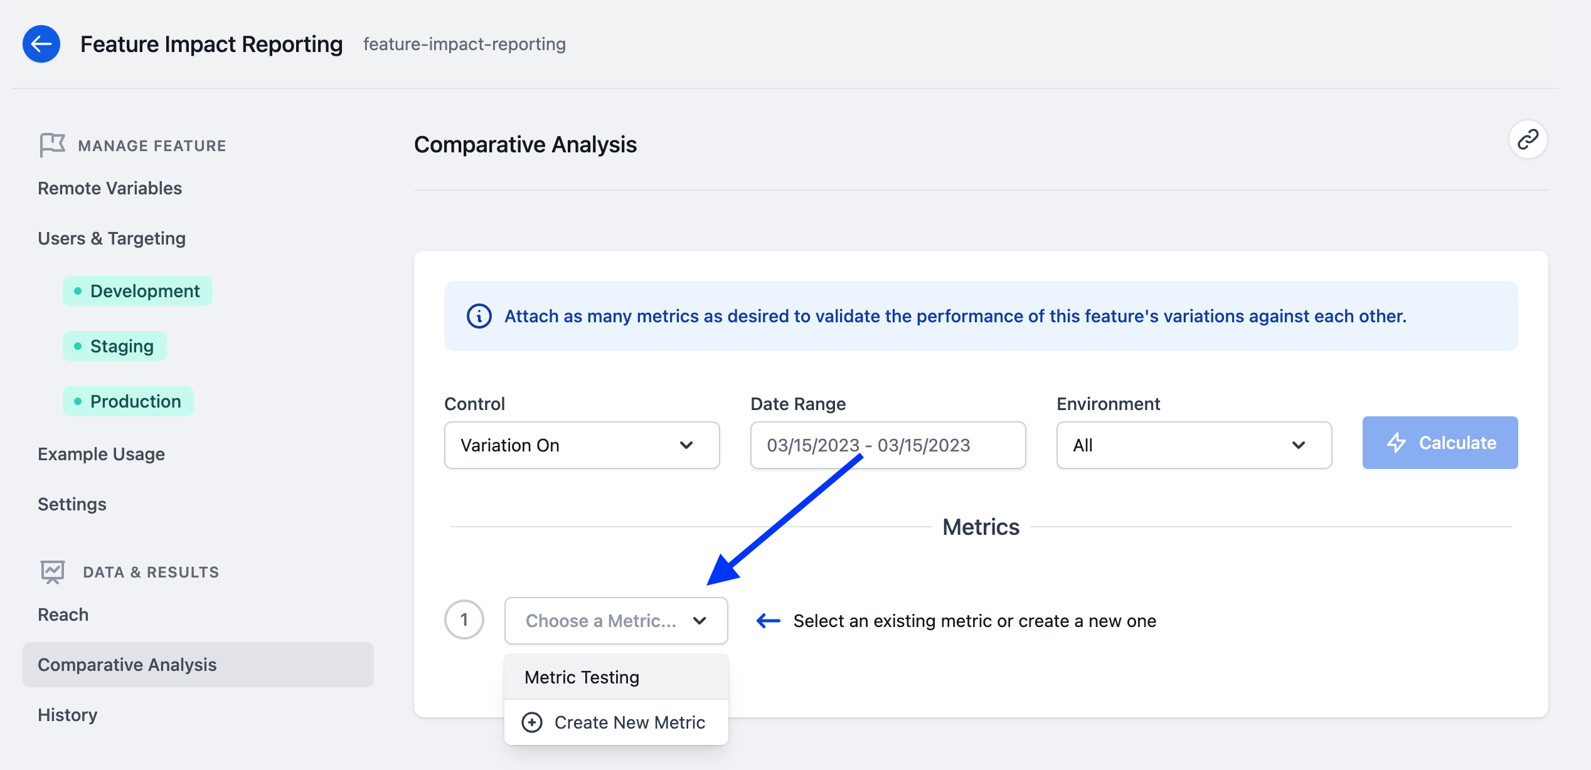Click the plus icon beside Create New Metric
The width and height of the screenshot is (1591, 770).
click(532, 722)
